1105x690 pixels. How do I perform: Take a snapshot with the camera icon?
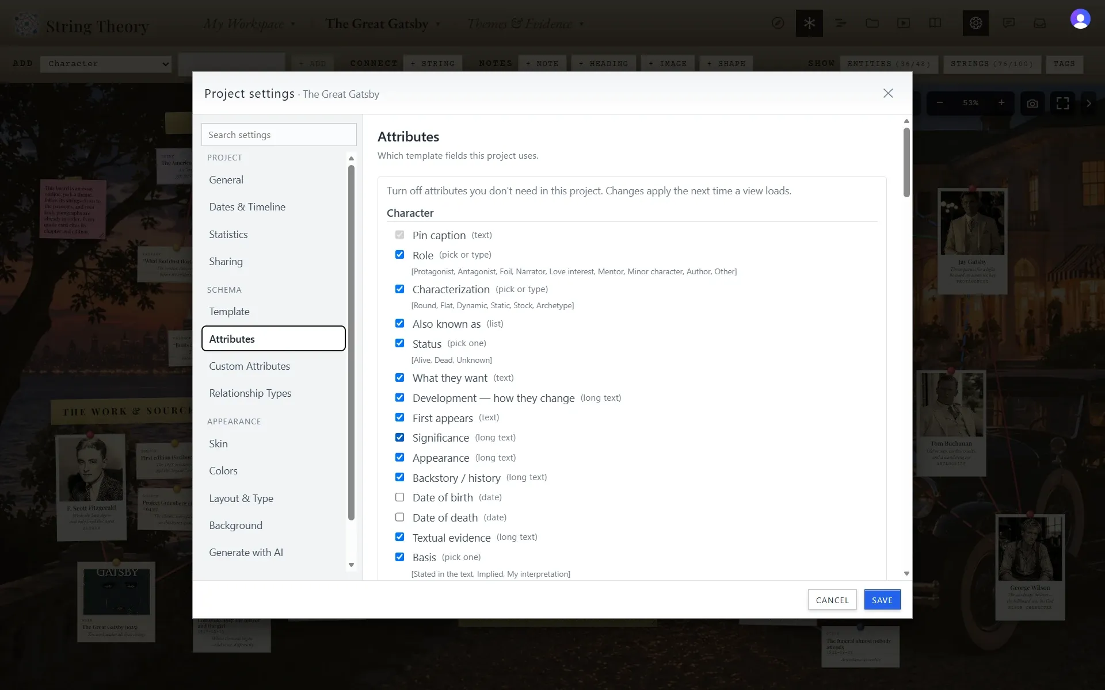point(1032,103)
